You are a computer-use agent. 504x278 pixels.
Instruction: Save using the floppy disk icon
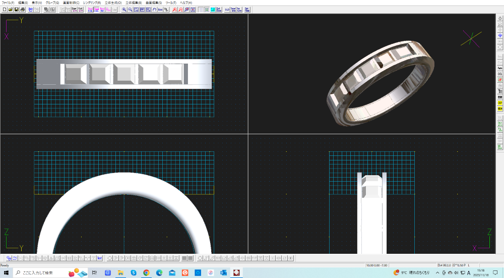pyautogui.click(x=17, y=10)
